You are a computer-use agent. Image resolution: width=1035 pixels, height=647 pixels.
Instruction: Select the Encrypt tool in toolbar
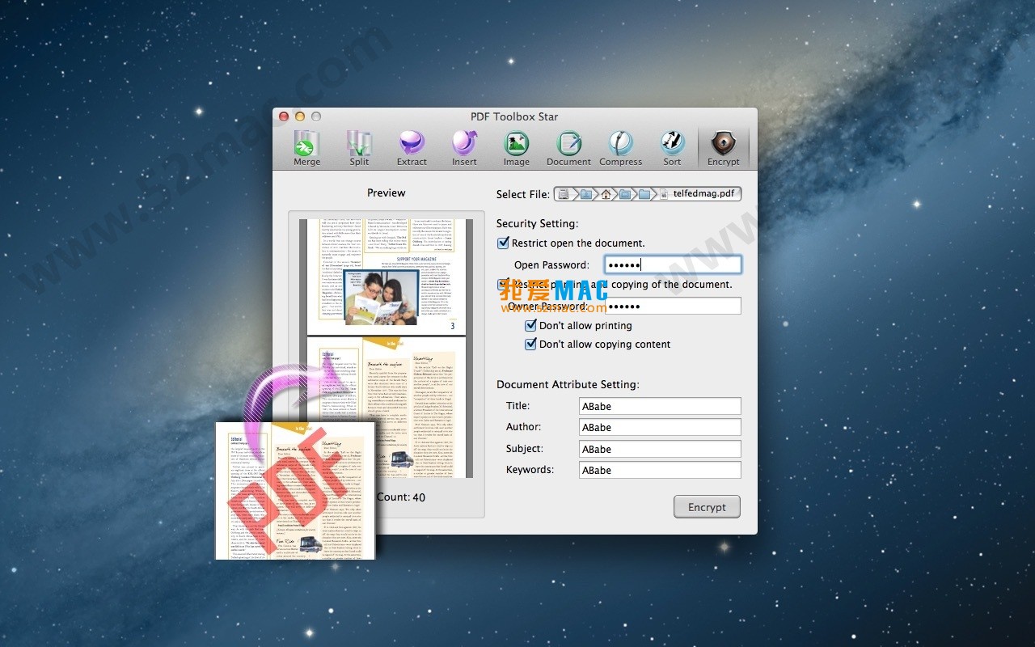click(724, 149)
